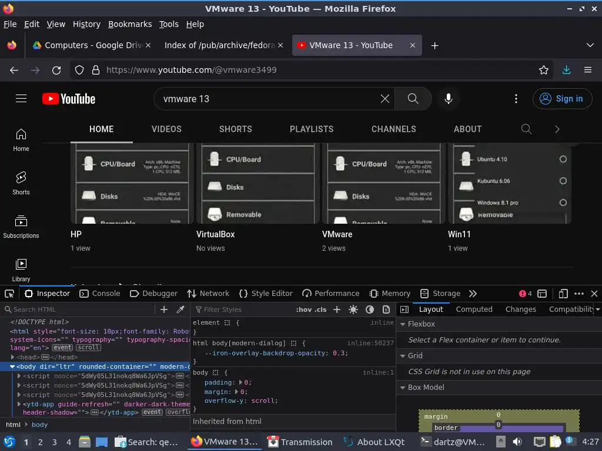Open devtools customize three-dot menu
The image size is (602, 451).
tap(579, 294)
